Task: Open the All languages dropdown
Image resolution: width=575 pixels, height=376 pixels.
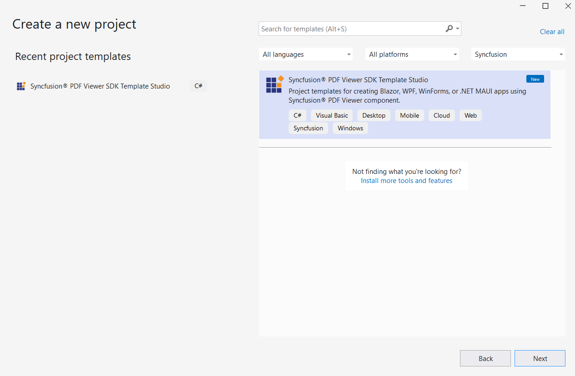Action: (306, 54)
